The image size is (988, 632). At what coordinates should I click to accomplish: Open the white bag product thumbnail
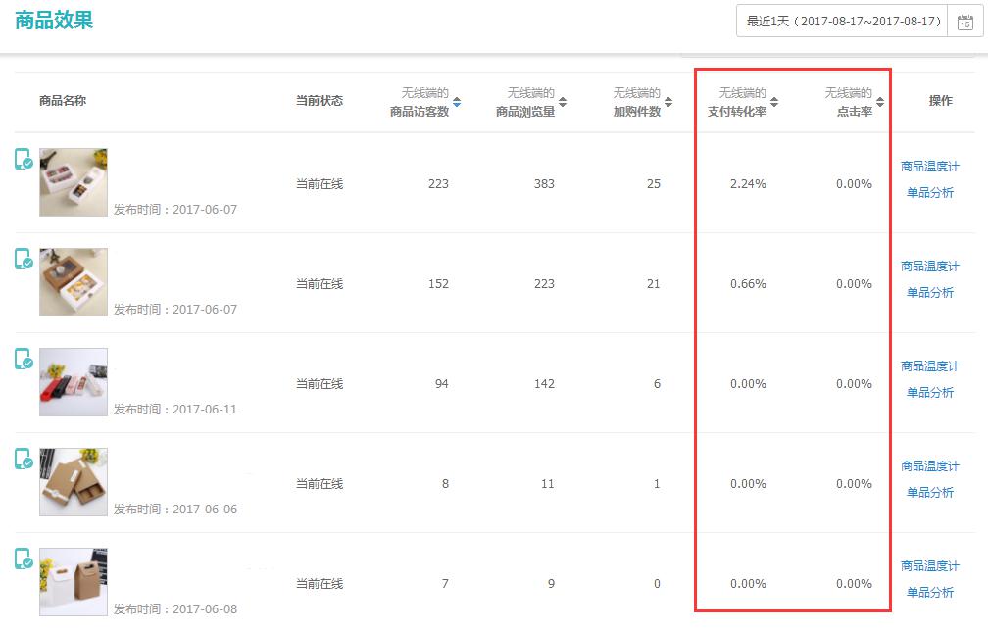74,582
